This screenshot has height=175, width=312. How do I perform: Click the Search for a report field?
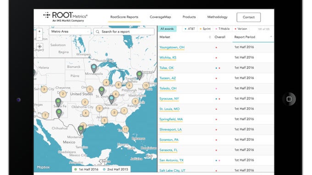point(124,32)
